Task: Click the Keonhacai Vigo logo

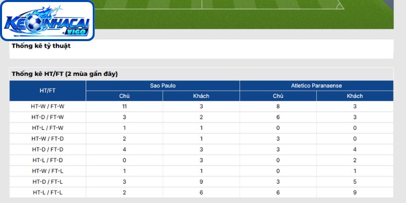Action: pyautogui.click(x=47, y=20)
